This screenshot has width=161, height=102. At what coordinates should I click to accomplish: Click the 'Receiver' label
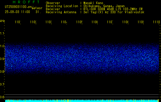click(53, 9)
